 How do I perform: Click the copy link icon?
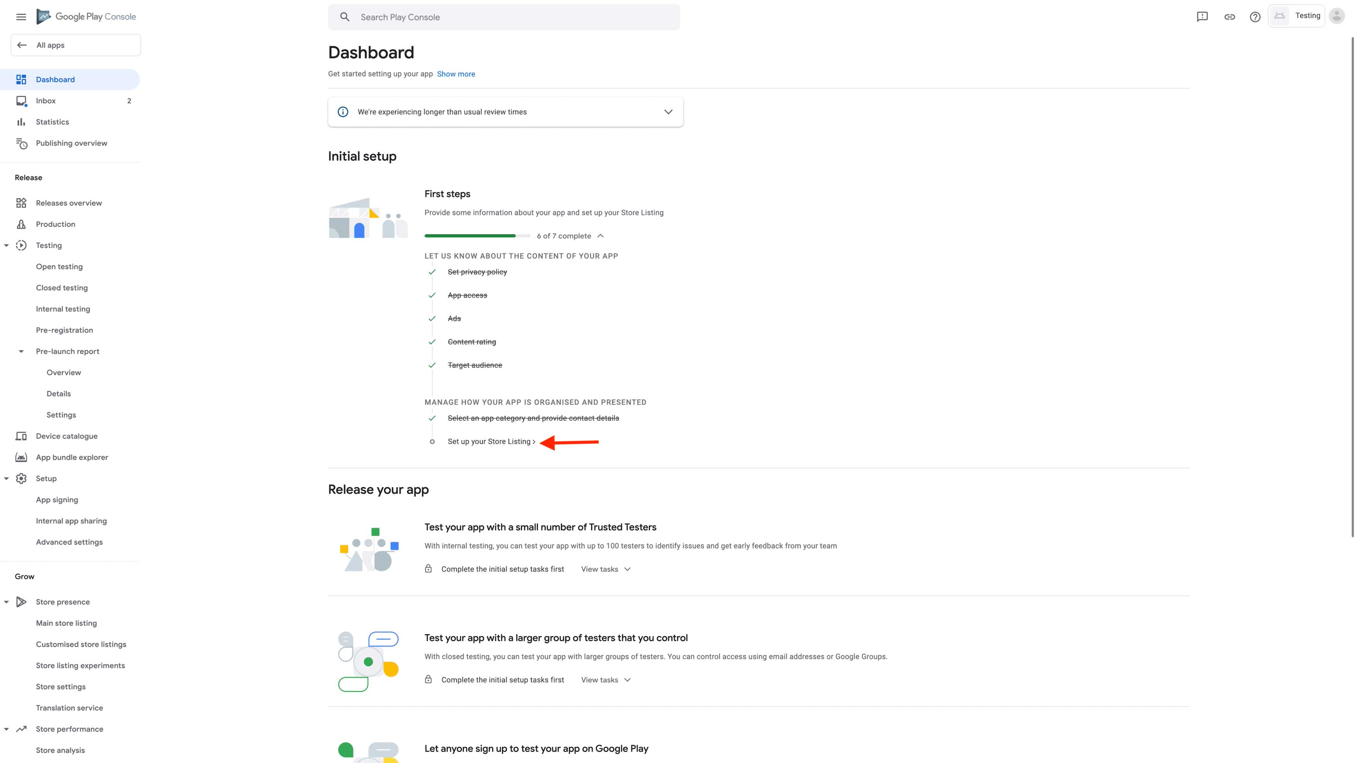pos(1229,17)
